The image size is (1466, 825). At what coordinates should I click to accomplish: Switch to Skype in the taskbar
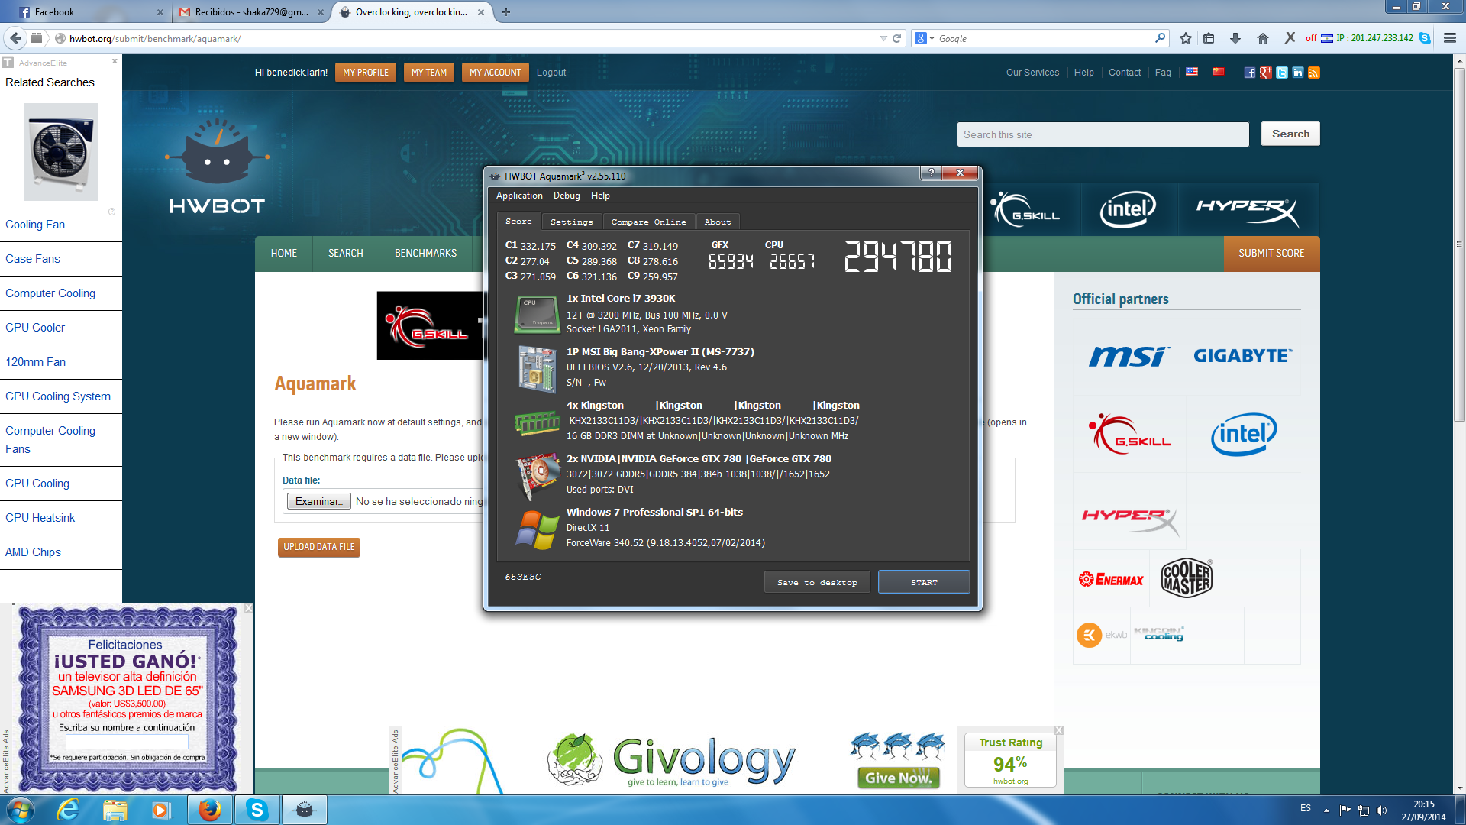pyautogui.click(x=257, y=810)
